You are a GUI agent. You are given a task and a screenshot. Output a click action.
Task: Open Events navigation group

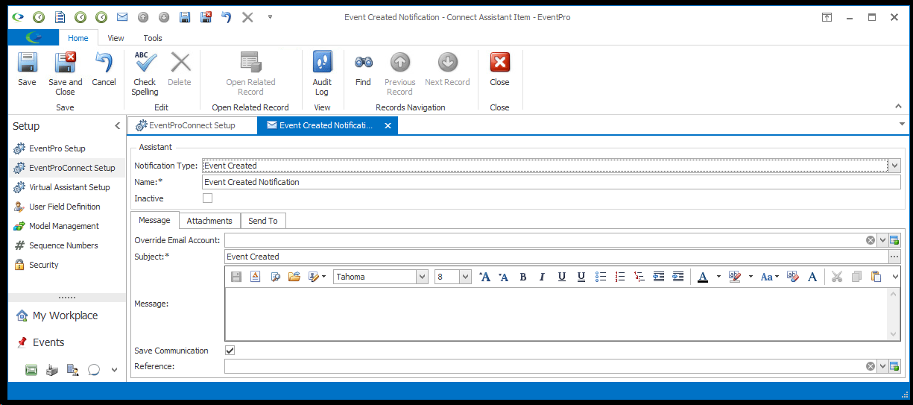(48, 342)
